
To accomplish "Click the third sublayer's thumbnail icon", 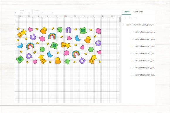I will pos(132,46).
